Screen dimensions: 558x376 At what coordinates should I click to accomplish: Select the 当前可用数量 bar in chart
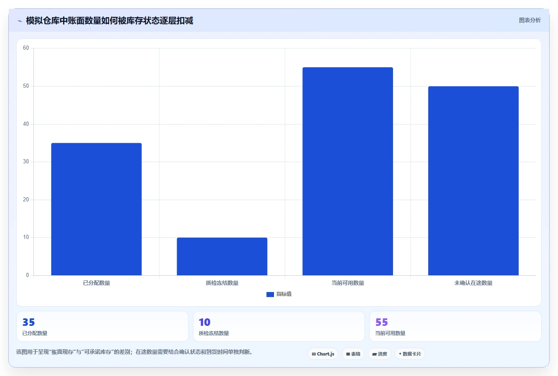pos(347,171)
